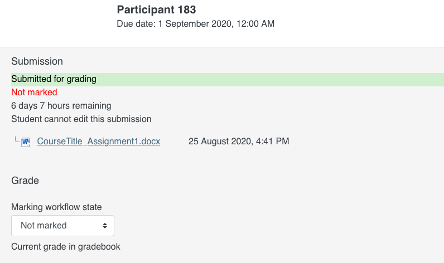Click the Participant 183 heading
The height and width of the screenshot is (263, 444).
(156, 9)
